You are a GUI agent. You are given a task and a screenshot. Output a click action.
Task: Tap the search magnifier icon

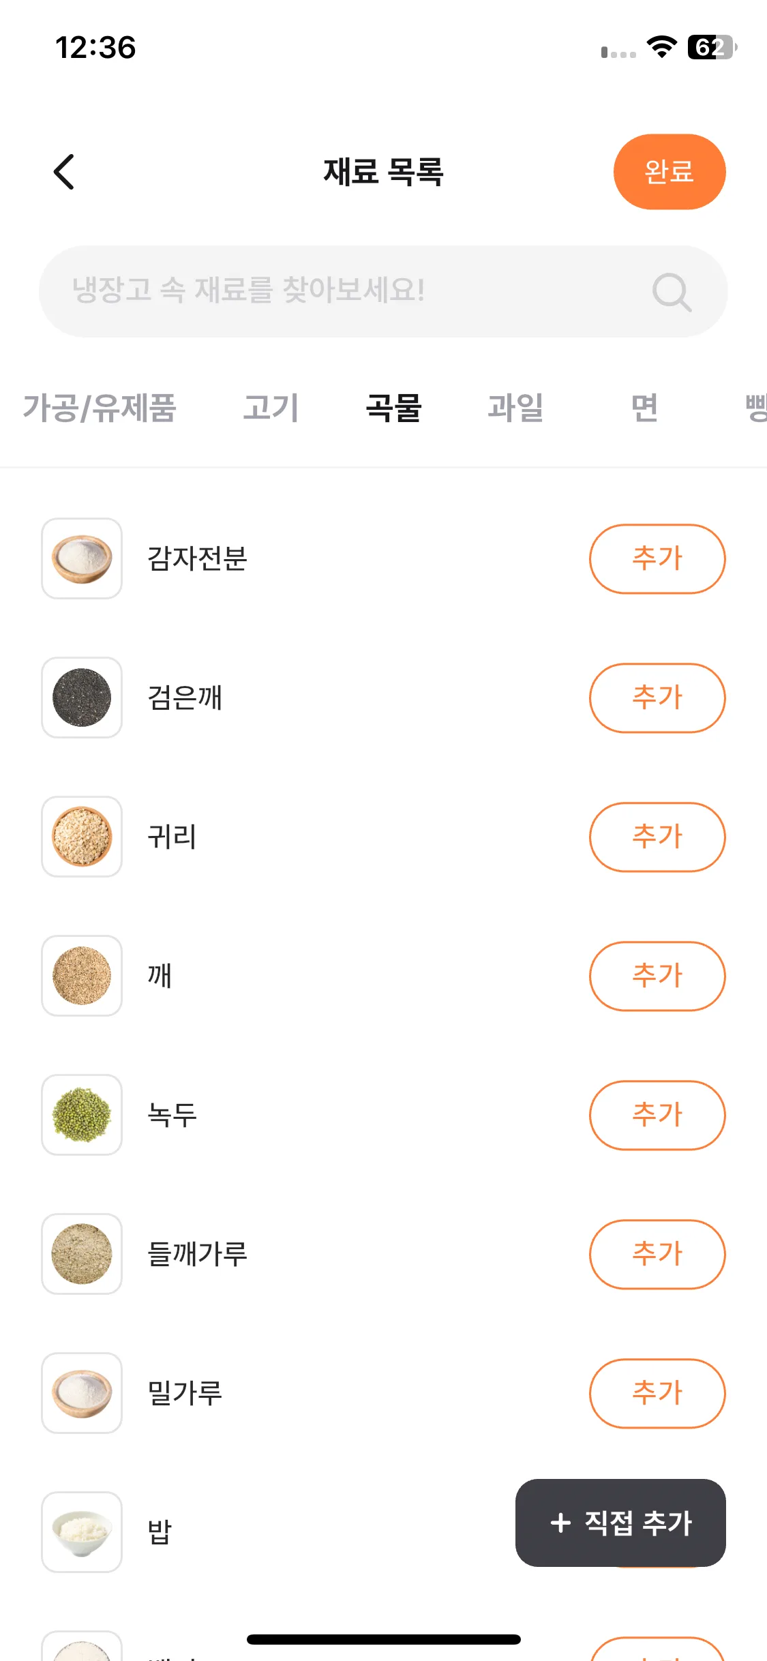coord(672,292)
